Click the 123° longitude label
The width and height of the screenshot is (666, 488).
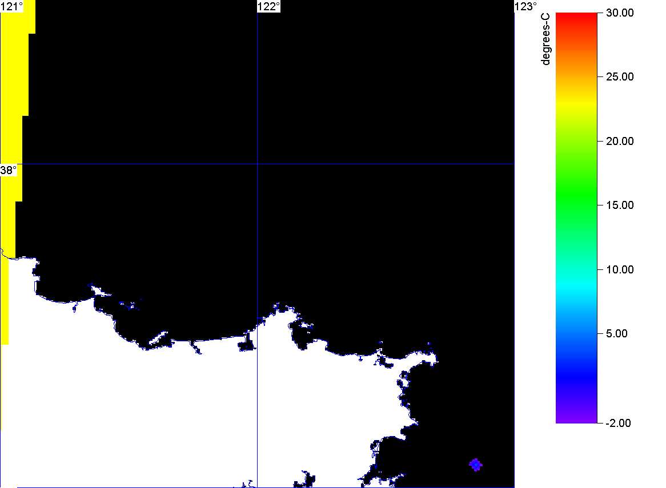526,6
